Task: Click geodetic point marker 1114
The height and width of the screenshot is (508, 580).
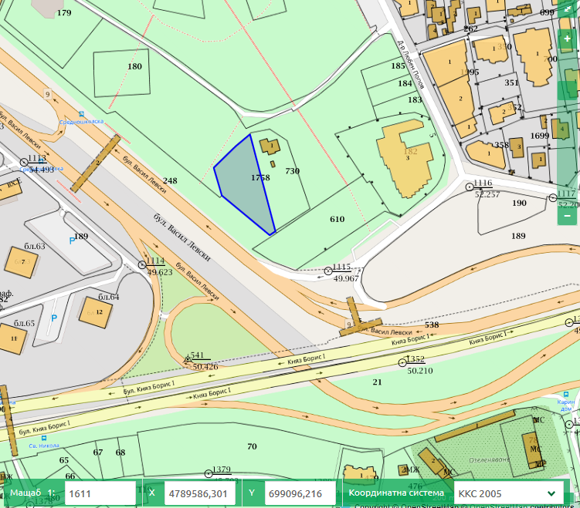Action: 143,264
